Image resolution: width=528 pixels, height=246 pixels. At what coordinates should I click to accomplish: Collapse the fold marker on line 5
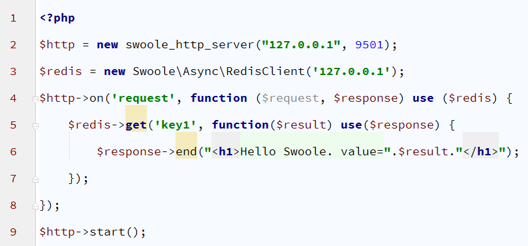(x=35, y=126)
